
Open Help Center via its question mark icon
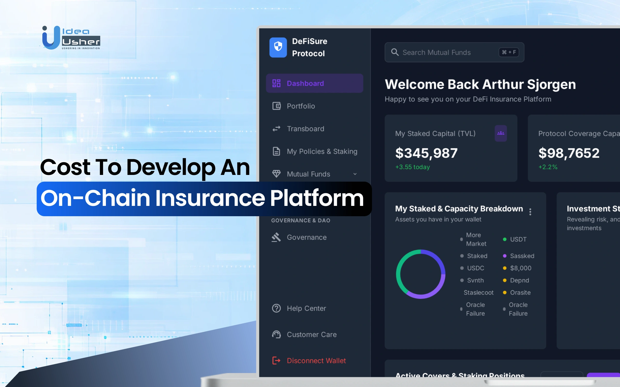276,308
